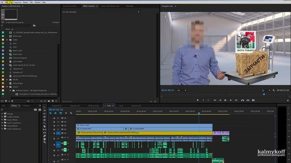The image size is (291, 163).
Task: Expand Video Transitions folder
Action: 2,129
